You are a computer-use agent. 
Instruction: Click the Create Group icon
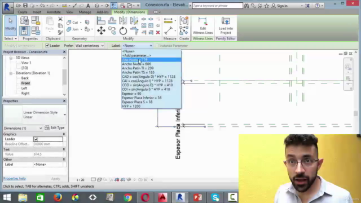click(x=184, y=21)
